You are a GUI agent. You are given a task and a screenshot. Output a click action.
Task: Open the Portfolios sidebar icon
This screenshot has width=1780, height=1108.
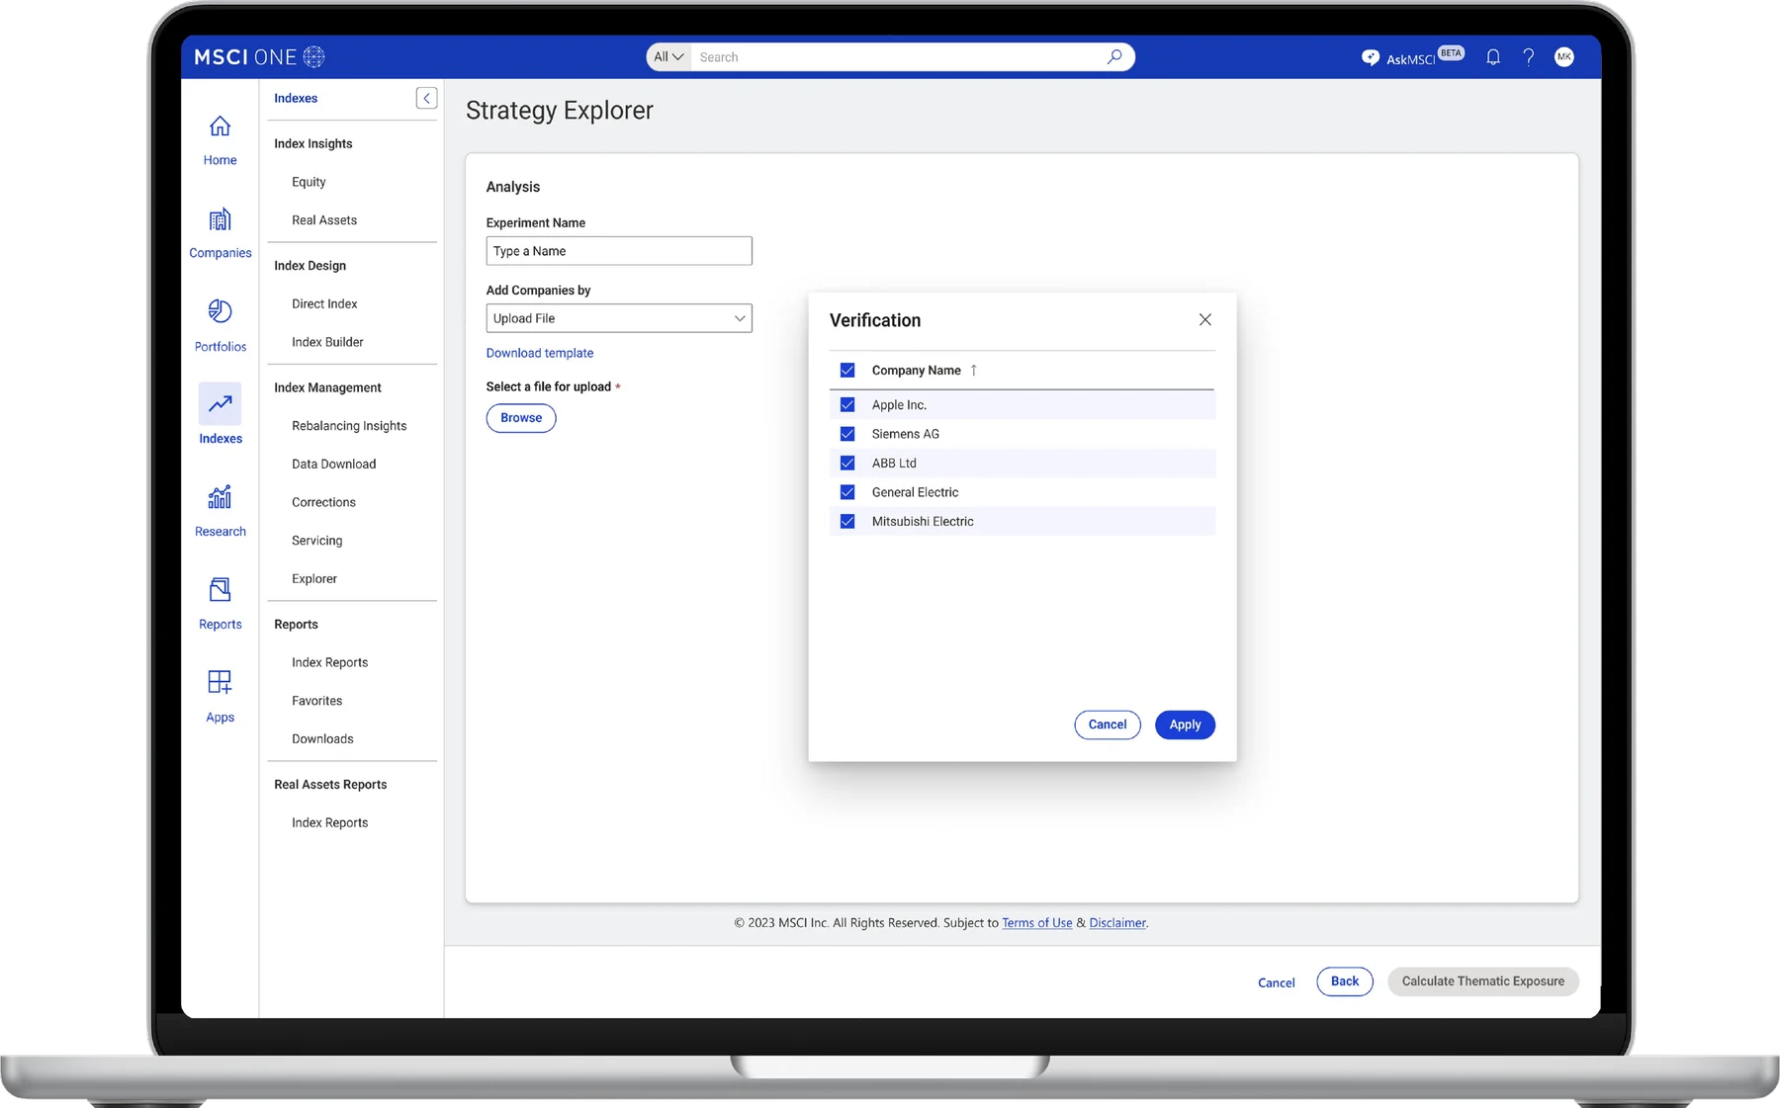point(220,311)
